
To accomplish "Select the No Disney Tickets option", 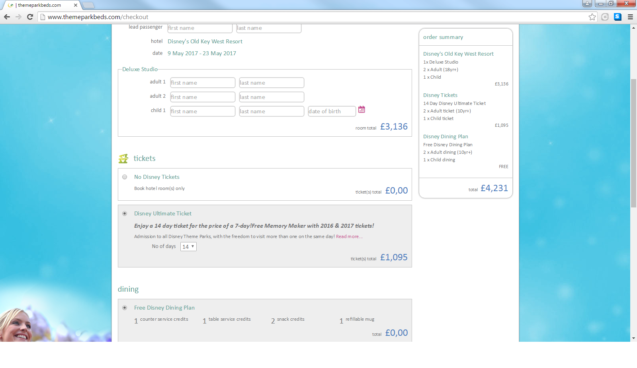I will click(x=125, y=177).
